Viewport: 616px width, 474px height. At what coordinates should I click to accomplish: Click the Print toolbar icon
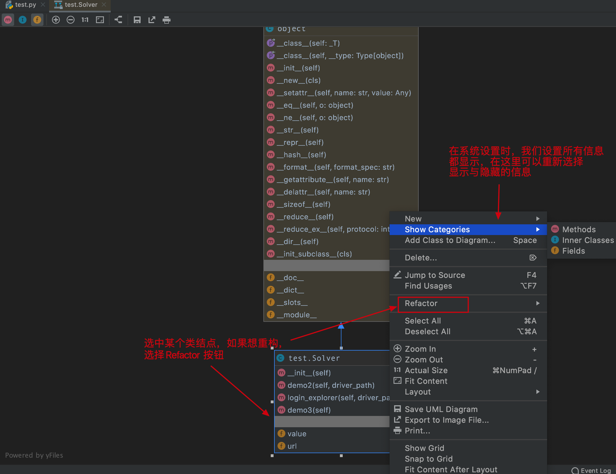pos(167,20)
